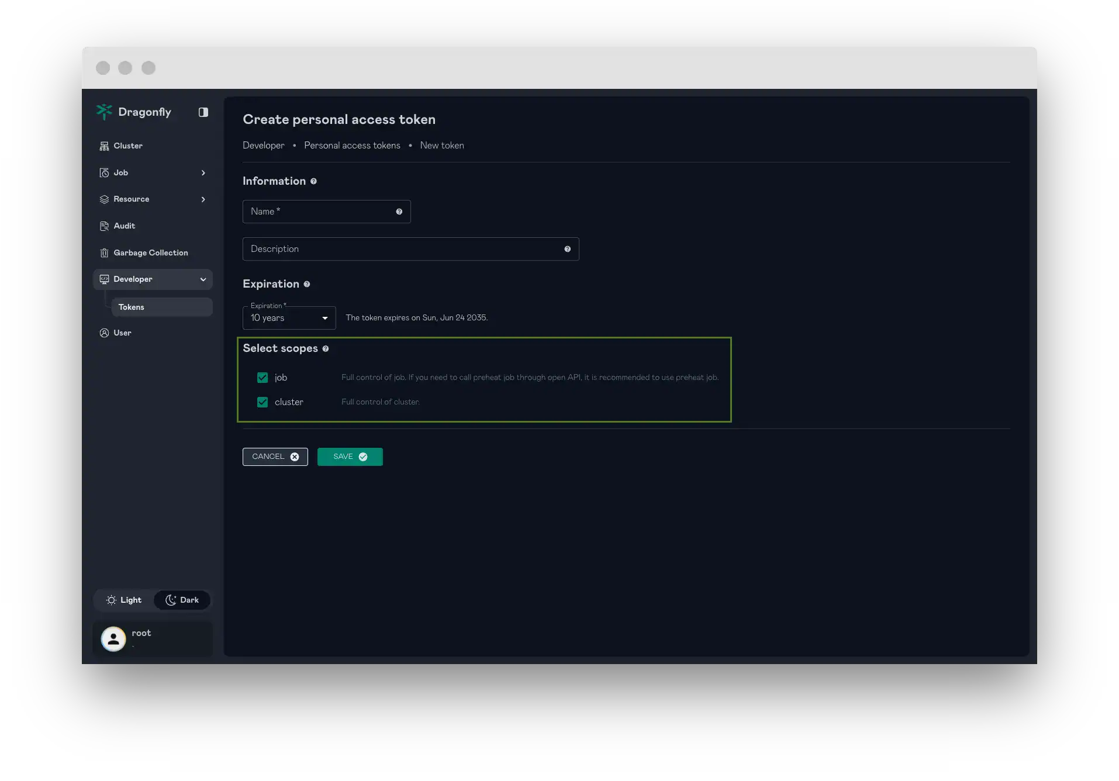1119x781 pixels.
Task: Click the Garbage Collection trash icon
Action: coord(104,253)
